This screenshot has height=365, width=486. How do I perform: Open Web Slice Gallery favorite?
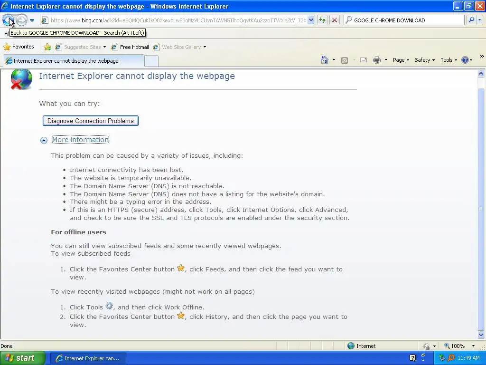(178, 47)
